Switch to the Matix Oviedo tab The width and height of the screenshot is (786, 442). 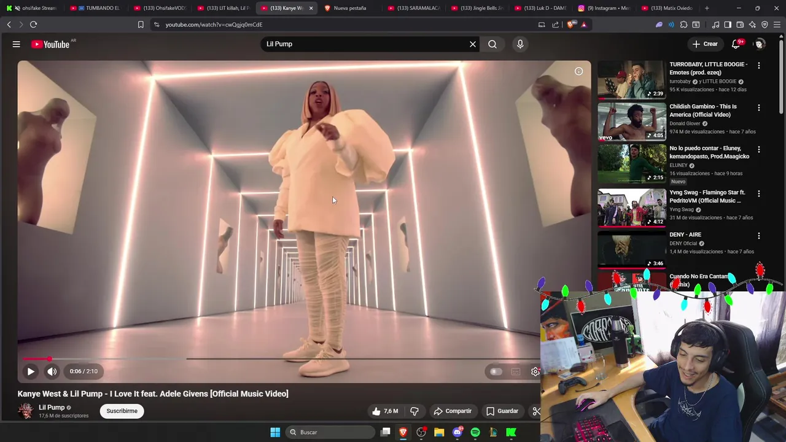coord(667,8)
